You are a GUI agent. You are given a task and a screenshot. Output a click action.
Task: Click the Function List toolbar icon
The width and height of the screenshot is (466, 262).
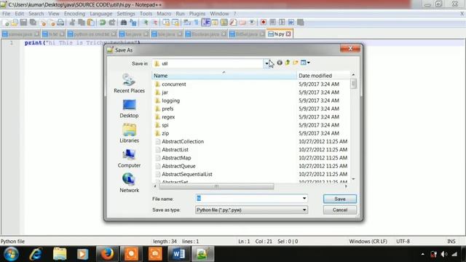pyautogui.click(x=233, y=23)
